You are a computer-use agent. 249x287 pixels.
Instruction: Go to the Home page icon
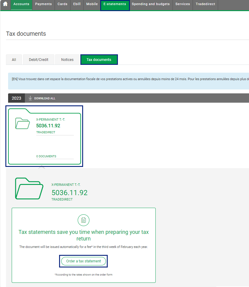[x=5, y=4]
